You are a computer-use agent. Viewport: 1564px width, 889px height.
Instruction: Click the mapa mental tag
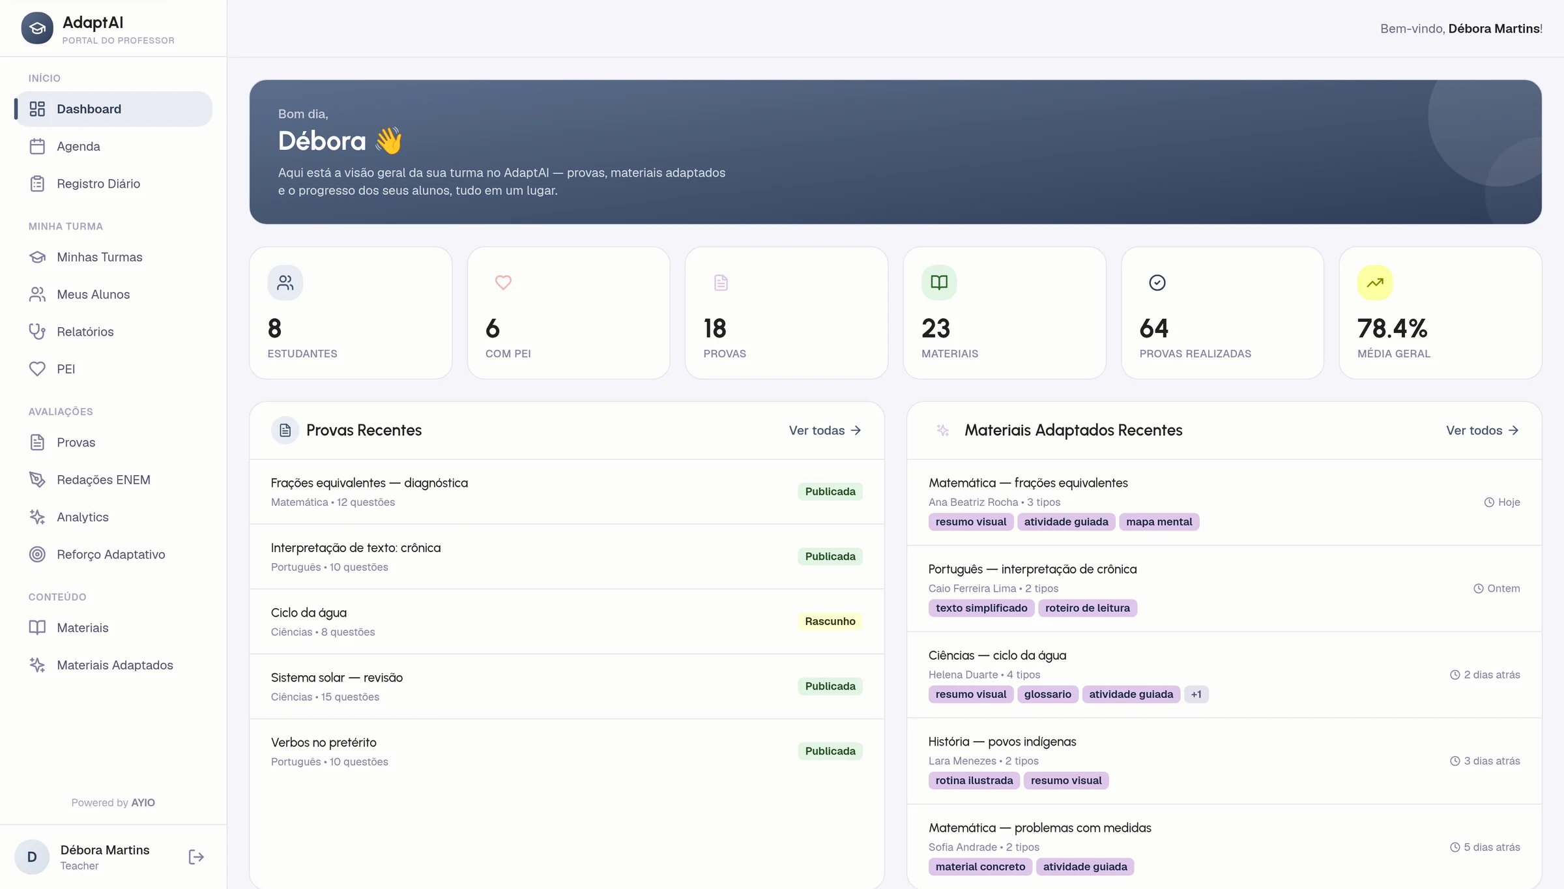click(x=1159, y=522)
